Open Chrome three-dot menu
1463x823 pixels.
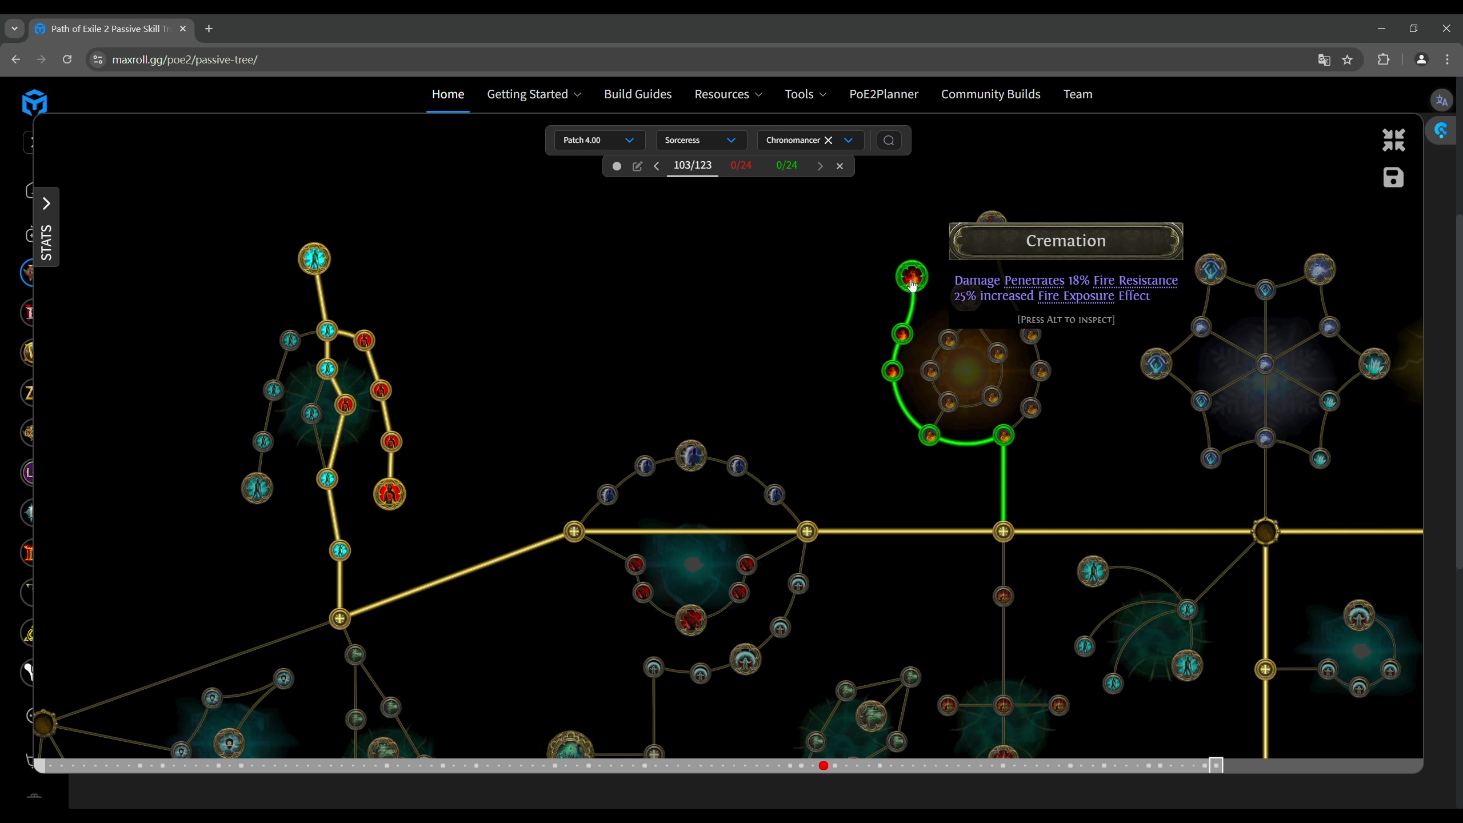pyautogui.click(x=1447, y=59)
